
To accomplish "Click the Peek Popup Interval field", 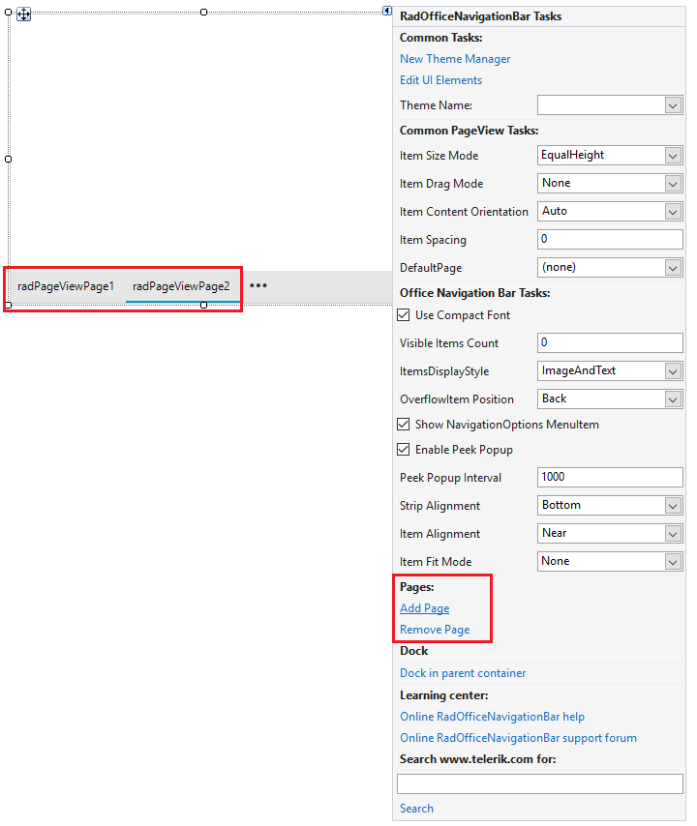I will point(610,477).
